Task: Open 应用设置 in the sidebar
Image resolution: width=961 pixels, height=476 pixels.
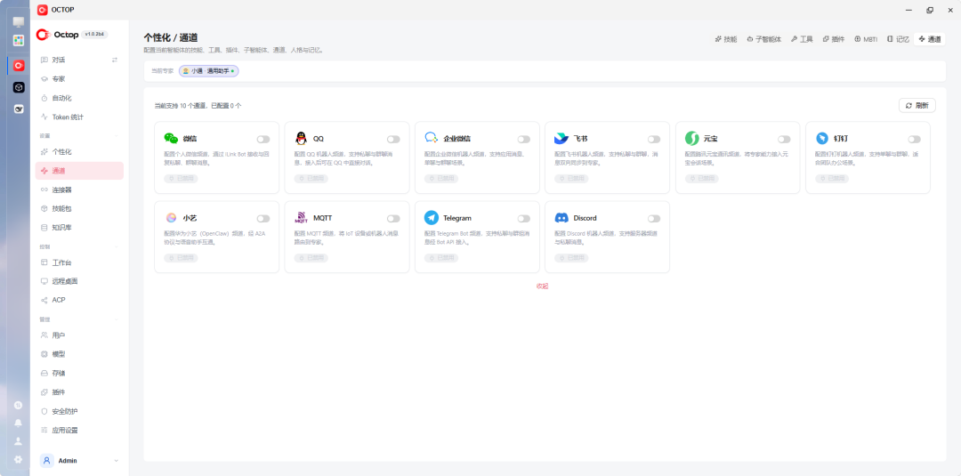Action: pos(79,430)
